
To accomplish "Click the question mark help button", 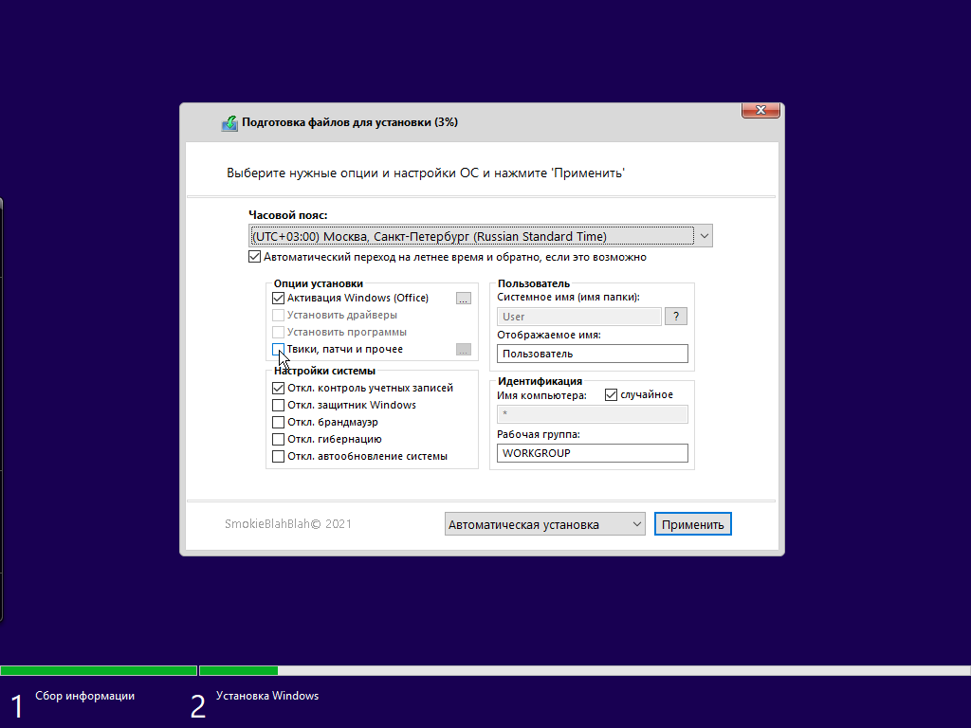I will [x=676, y=317].
